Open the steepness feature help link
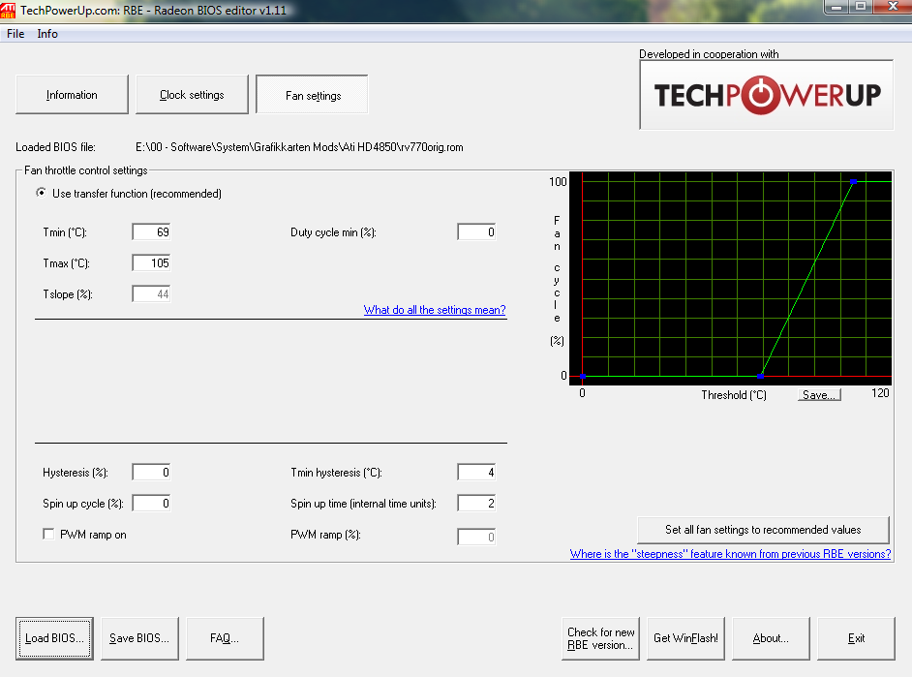Image resolution: width=912 pixels, height=677 pixels. pyautogui.click(x=730, y=554)
